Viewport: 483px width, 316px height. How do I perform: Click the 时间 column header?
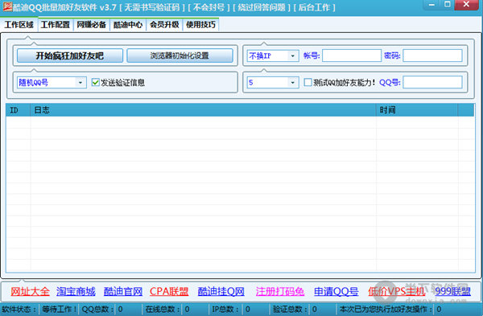pos(417,110)
